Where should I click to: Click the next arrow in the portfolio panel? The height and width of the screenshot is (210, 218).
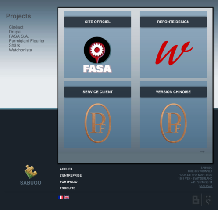click(x=202, y=152)
